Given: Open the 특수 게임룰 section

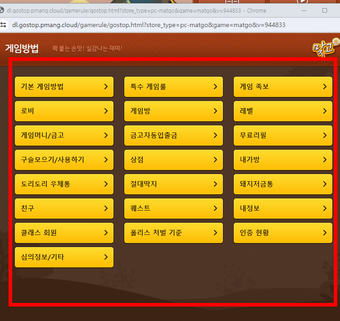Looking at the screenshot, I should click(173, 87).
